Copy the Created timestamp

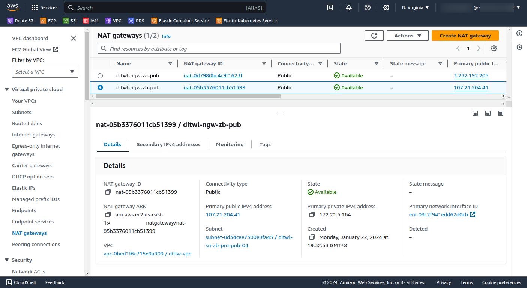point(312,237)
